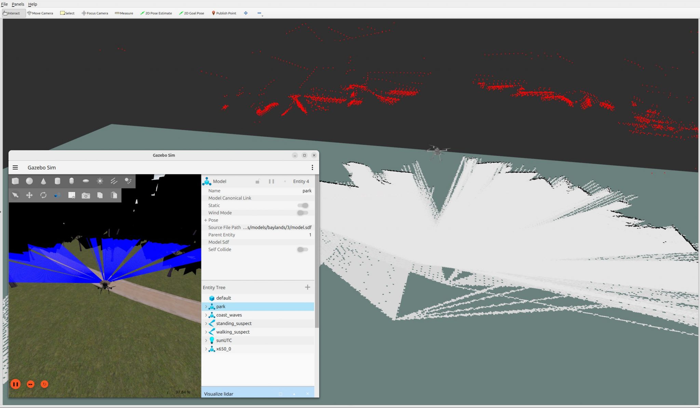Expand the Pose section
This screenshot has width=700, height=408.
pyautogui.click(x=206, y=220)
